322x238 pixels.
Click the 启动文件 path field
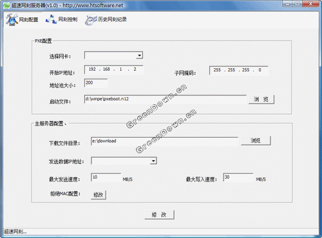[x=166, y=99]
